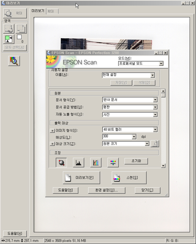196x244 pixels.
Task: Click the settings panel scrollbar down arrow
Action: [163, 166]
